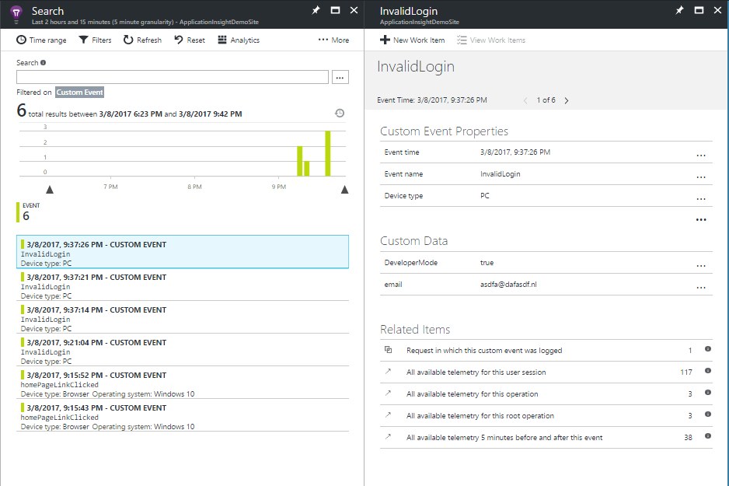Go to the next event with right chevron

pos(567,100)
